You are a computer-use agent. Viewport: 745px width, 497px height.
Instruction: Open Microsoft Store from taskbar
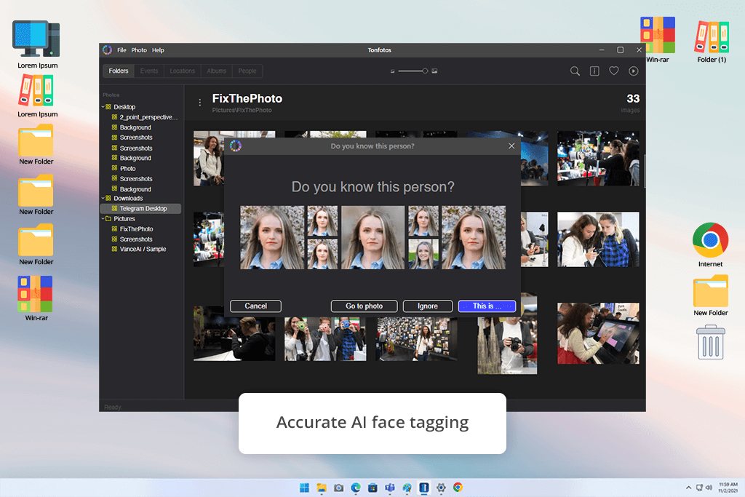click(373, 488)
